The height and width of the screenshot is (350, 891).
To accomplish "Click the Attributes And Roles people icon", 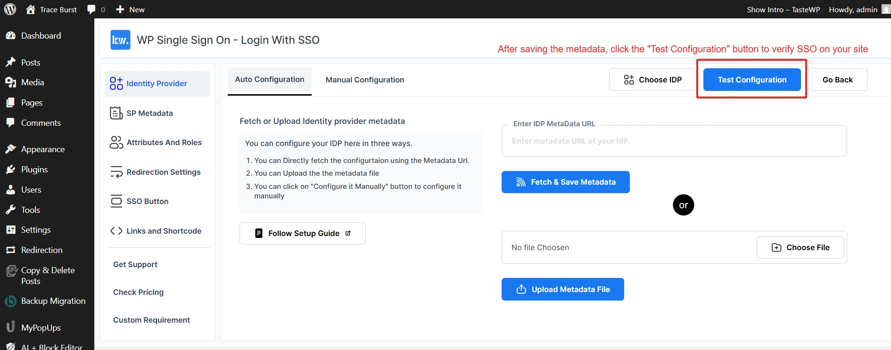I will (116, 142).
